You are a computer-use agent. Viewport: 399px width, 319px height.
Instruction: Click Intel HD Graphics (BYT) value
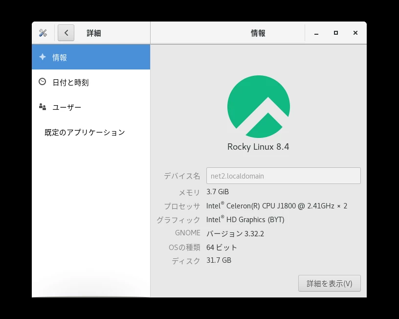pyautogui.click(x=245, y=220)
